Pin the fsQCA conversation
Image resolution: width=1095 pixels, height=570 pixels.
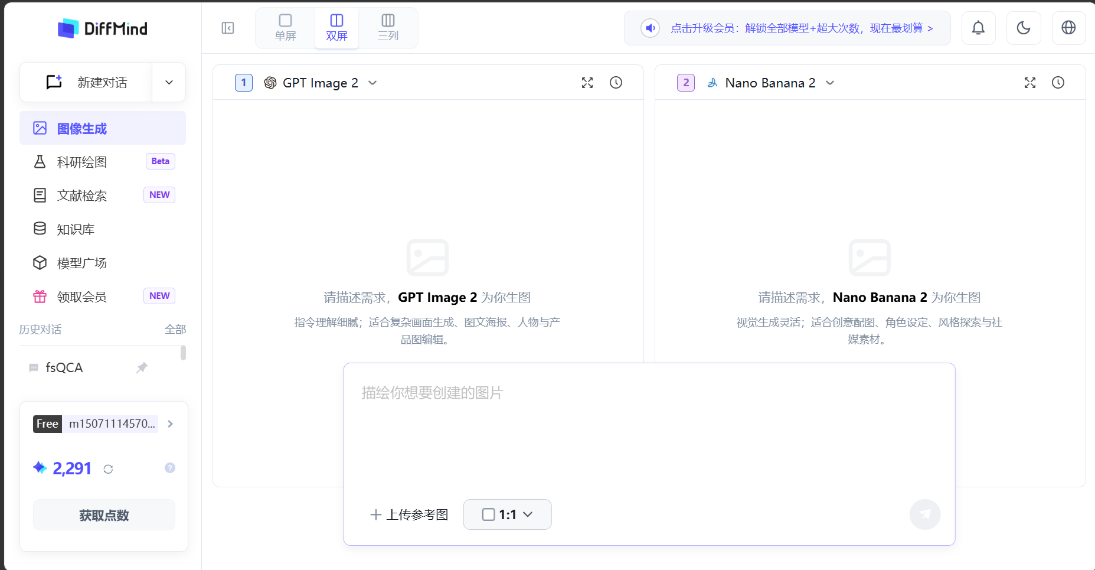142,368
